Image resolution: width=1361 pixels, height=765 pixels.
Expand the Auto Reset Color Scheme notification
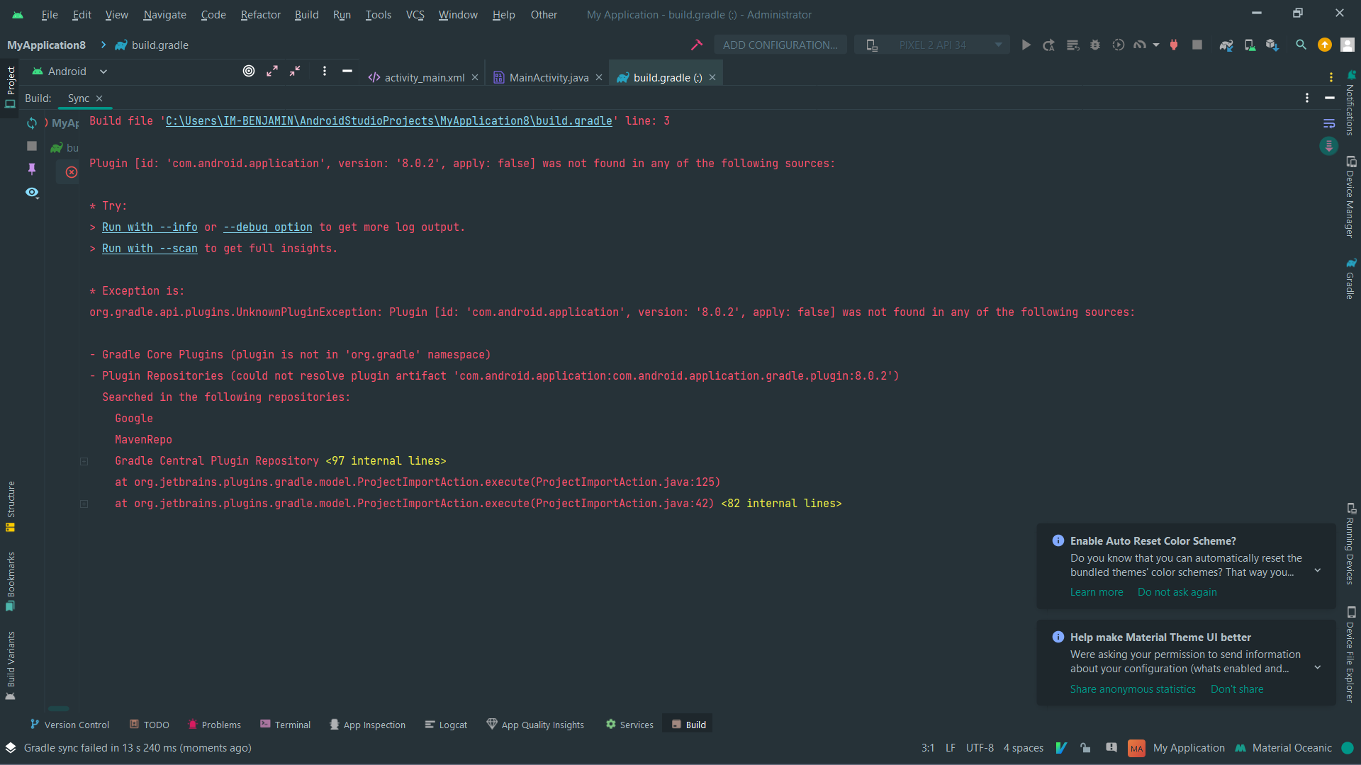click(x=1318, y=570)
